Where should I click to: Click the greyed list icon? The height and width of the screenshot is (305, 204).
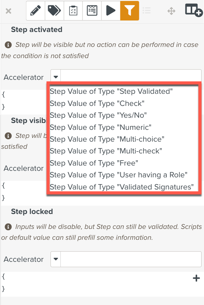pyautogui.click(x=147, y=11)
